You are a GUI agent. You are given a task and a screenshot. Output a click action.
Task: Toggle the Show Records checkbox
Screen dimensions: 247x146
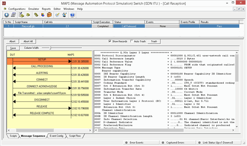pyautogui.click(x=110, y=41)
